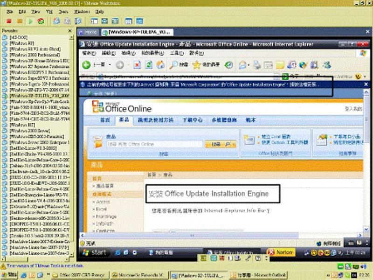Open the VMware Help menu
373x280 pixels.
[99, 11]
